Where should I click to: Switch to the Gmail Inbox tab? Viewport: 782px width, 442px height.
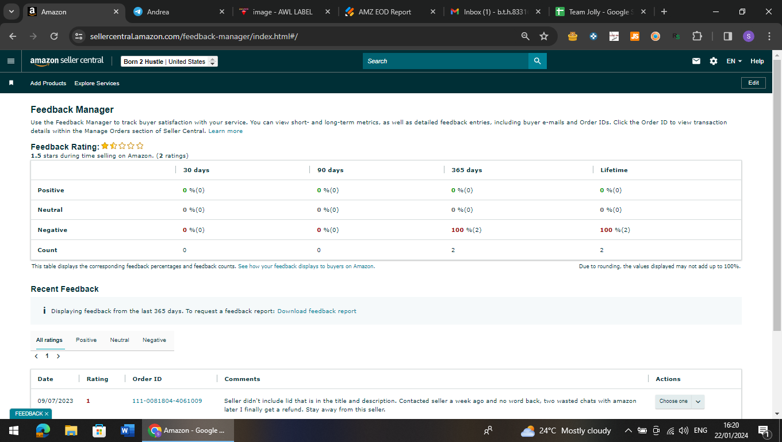click(494, 12)
